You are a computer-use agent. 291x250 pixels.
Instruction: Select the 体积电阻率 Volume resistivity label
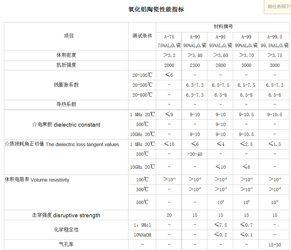point(37,180)
